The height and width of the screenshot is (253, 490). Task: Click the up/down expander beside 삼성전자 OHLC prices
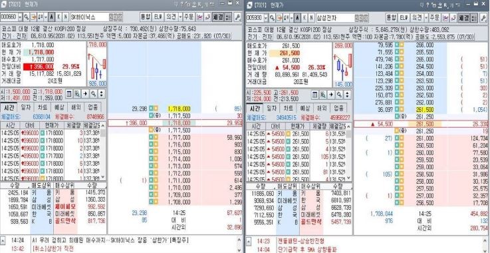coord(347,95)
